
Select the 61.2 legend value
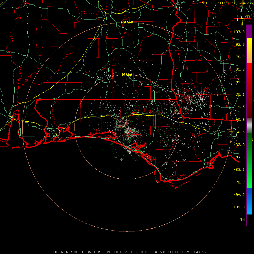click(x=240, y=69)
